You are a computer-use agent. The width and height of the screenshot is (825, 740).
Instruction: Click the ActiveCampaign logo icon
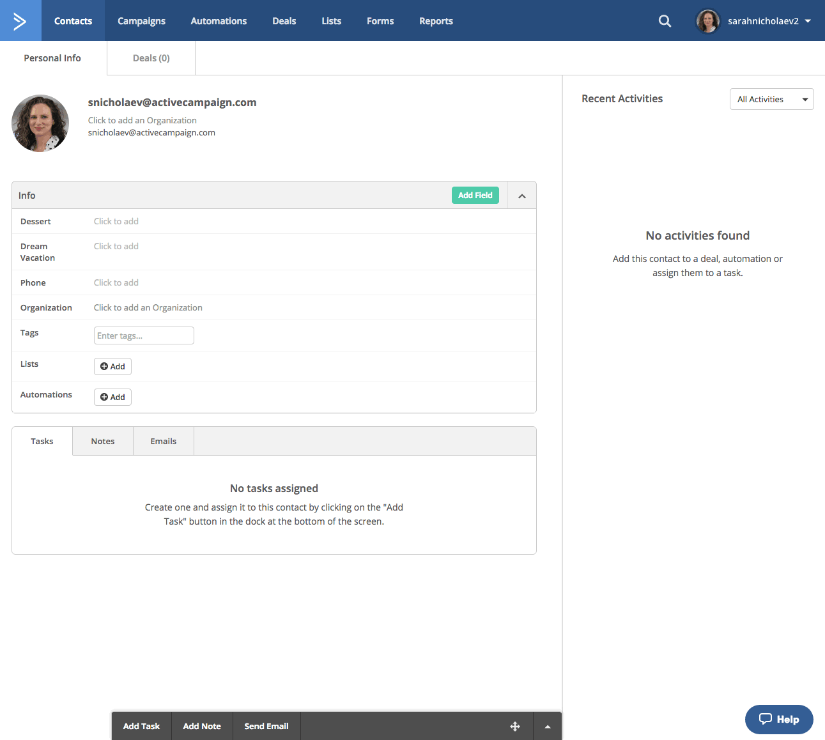[x=20, y=20]
